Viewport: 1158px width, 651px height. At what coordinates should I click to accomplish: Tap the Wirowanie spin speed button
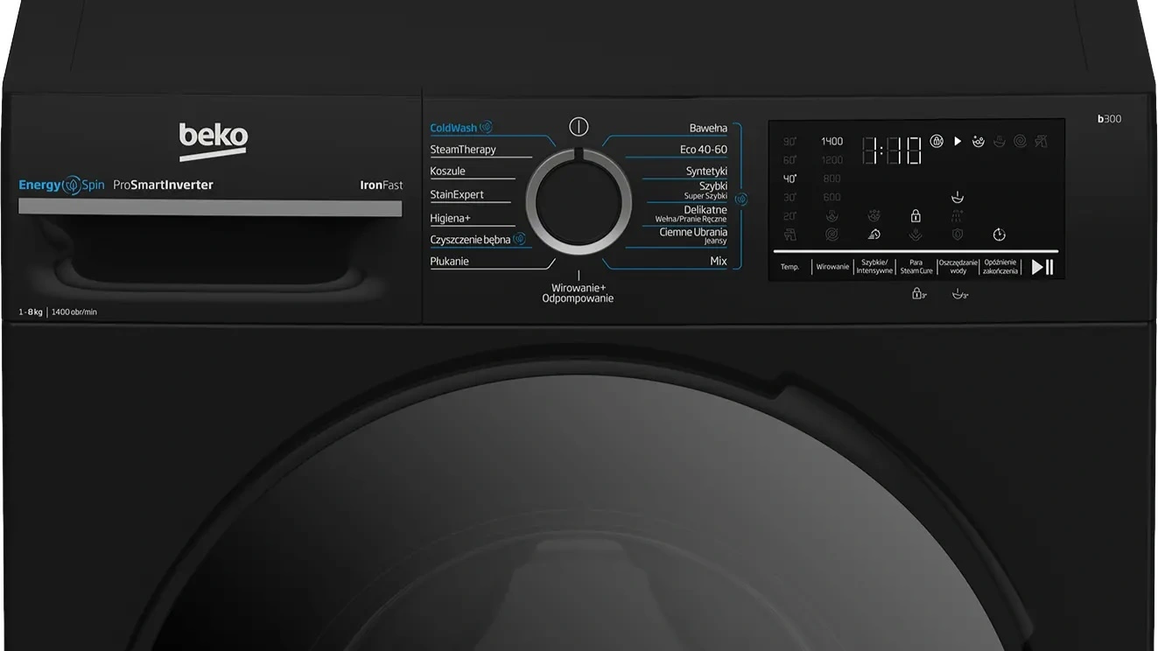832,267
